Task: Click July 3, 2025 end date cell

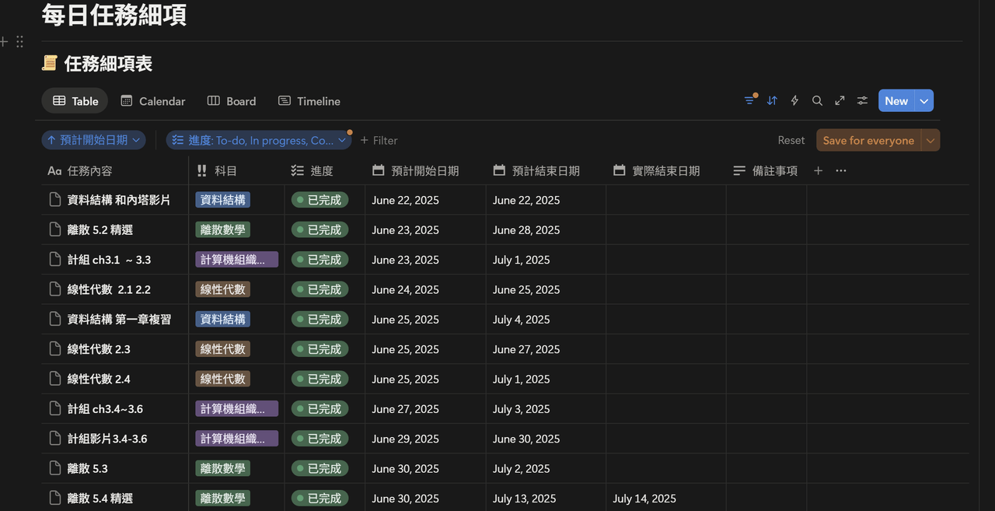Action: 521,408
